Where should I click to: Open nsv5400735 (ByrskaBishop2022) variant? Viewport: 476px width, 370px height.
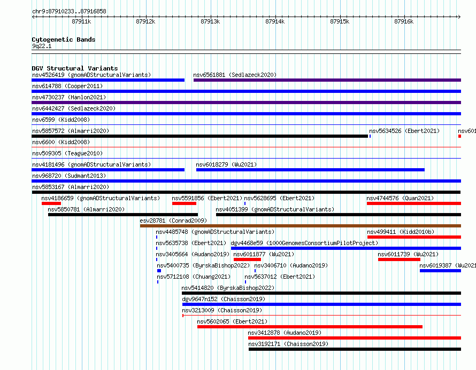click(203, 265)
